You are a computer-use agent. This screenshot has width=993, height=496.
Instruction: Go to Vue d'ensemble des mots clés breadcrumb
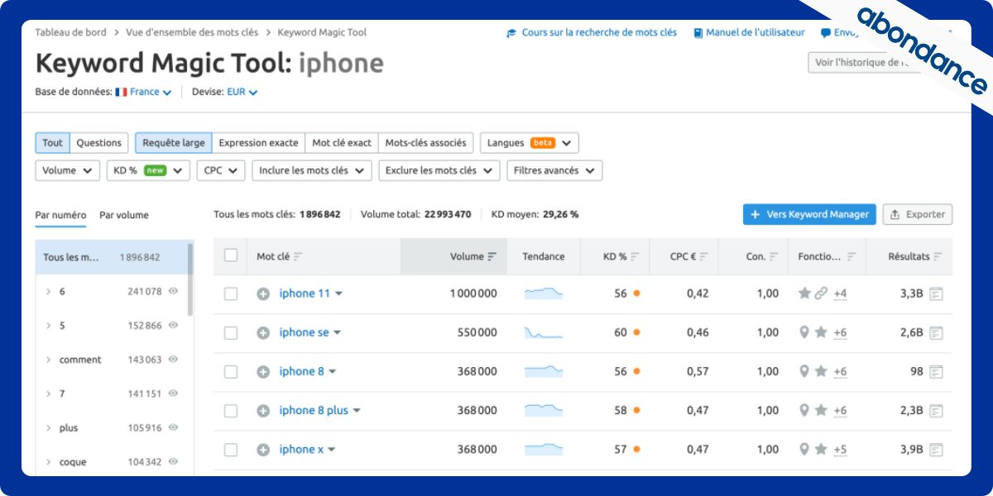coord(192,33)
